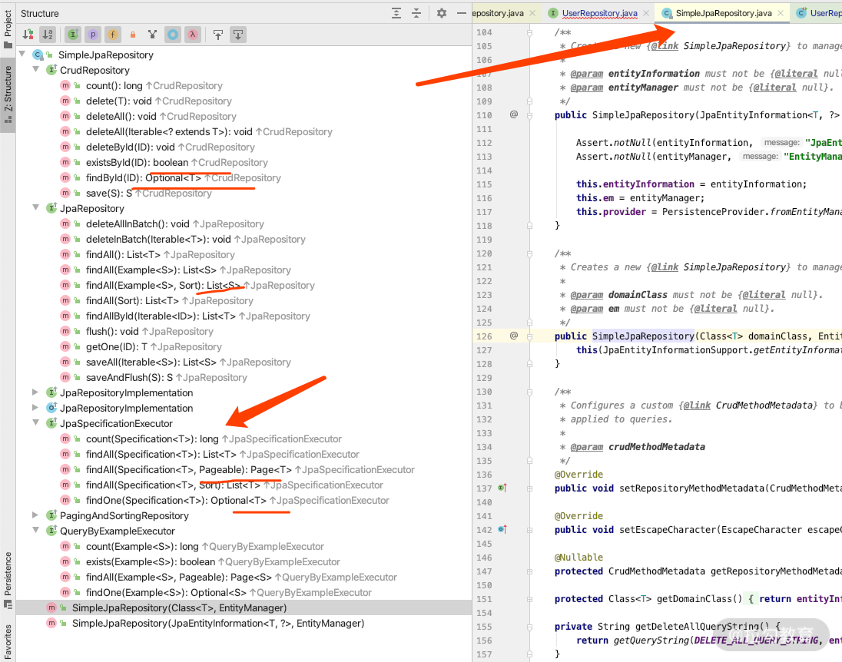
Task: Toggle Show Anonymous Classes blue circle button
Action: click(x=173, y=35)
